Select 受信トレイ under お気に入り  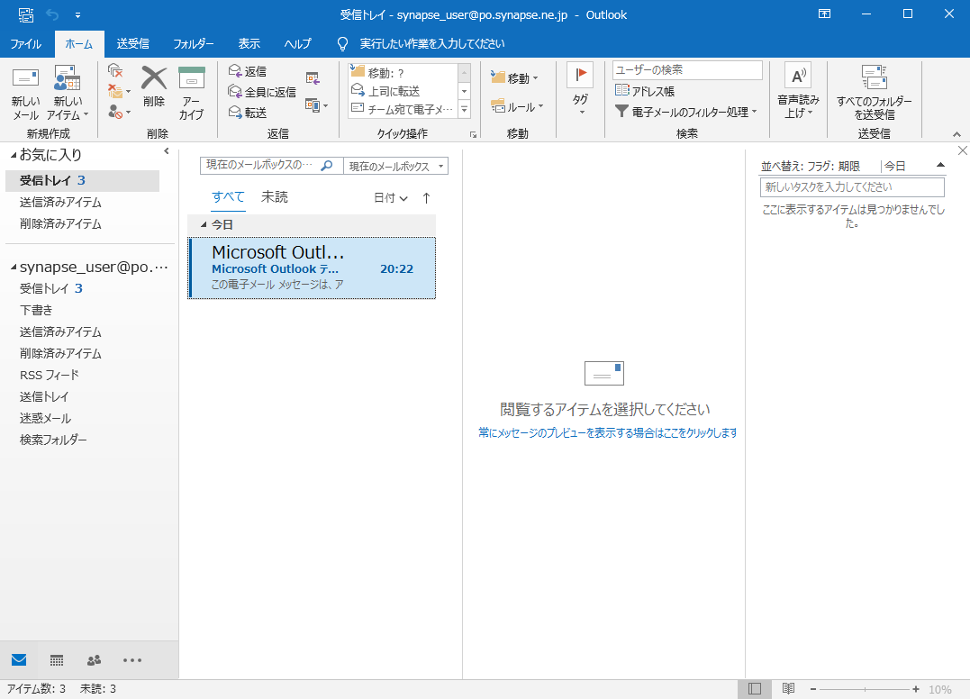(82, 181)
